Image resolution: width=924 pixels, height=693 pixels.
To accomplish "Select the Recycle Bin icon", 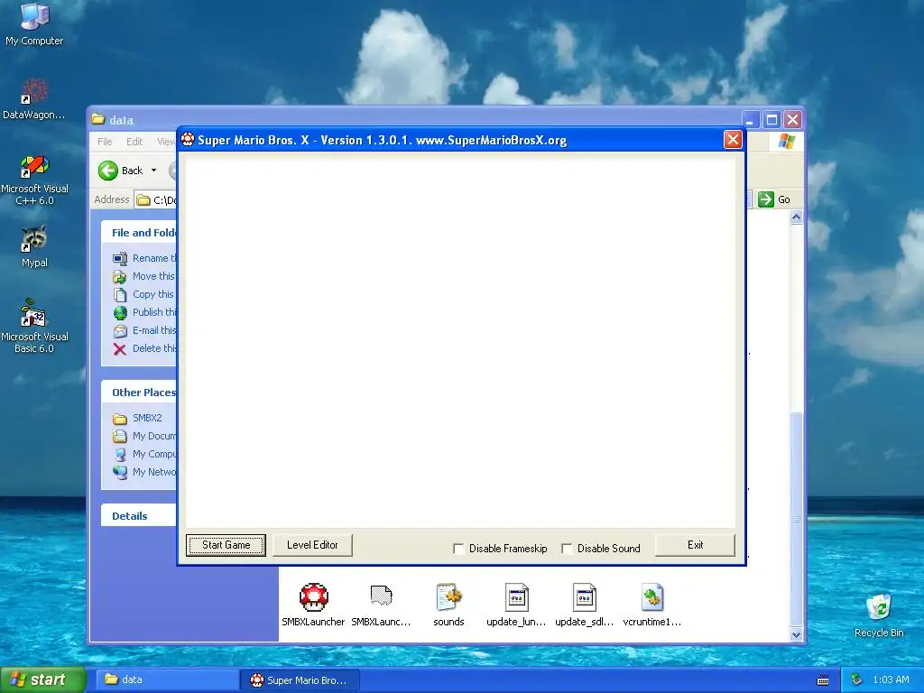I will tap(879, 615).
